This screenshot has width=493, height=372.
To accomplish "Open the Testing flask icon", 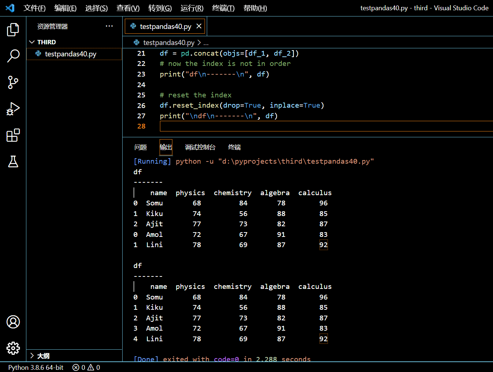I will 13,161.
